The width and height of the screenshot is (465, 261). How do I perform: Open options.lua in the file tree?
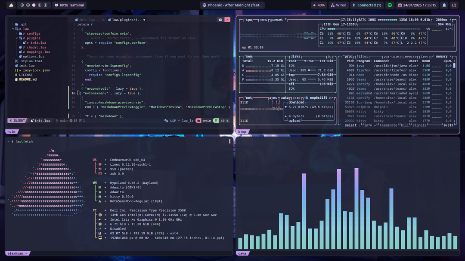[x=31, y=57]
